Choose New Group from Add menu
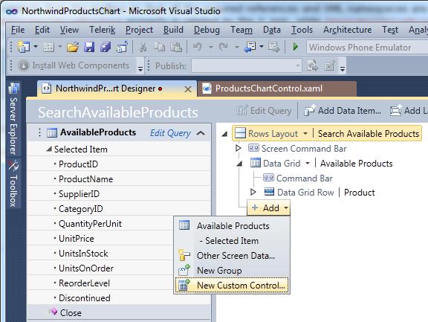 coord(232,271)
